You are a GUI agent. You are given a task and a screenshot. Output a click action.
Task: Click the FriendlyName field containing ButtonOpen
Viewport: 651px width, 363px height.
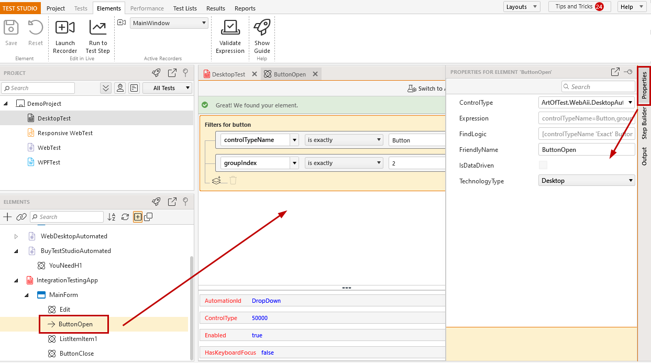click(x=587, y=150)
